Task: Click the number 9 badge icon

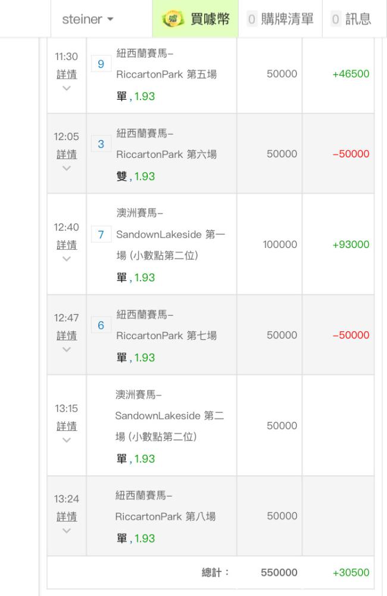Action: coord(101,64)
